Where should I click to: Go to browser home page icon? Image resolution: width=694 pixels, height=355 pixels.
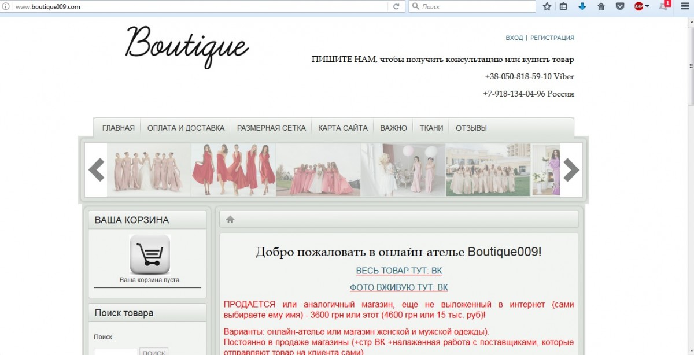(601, 6)
